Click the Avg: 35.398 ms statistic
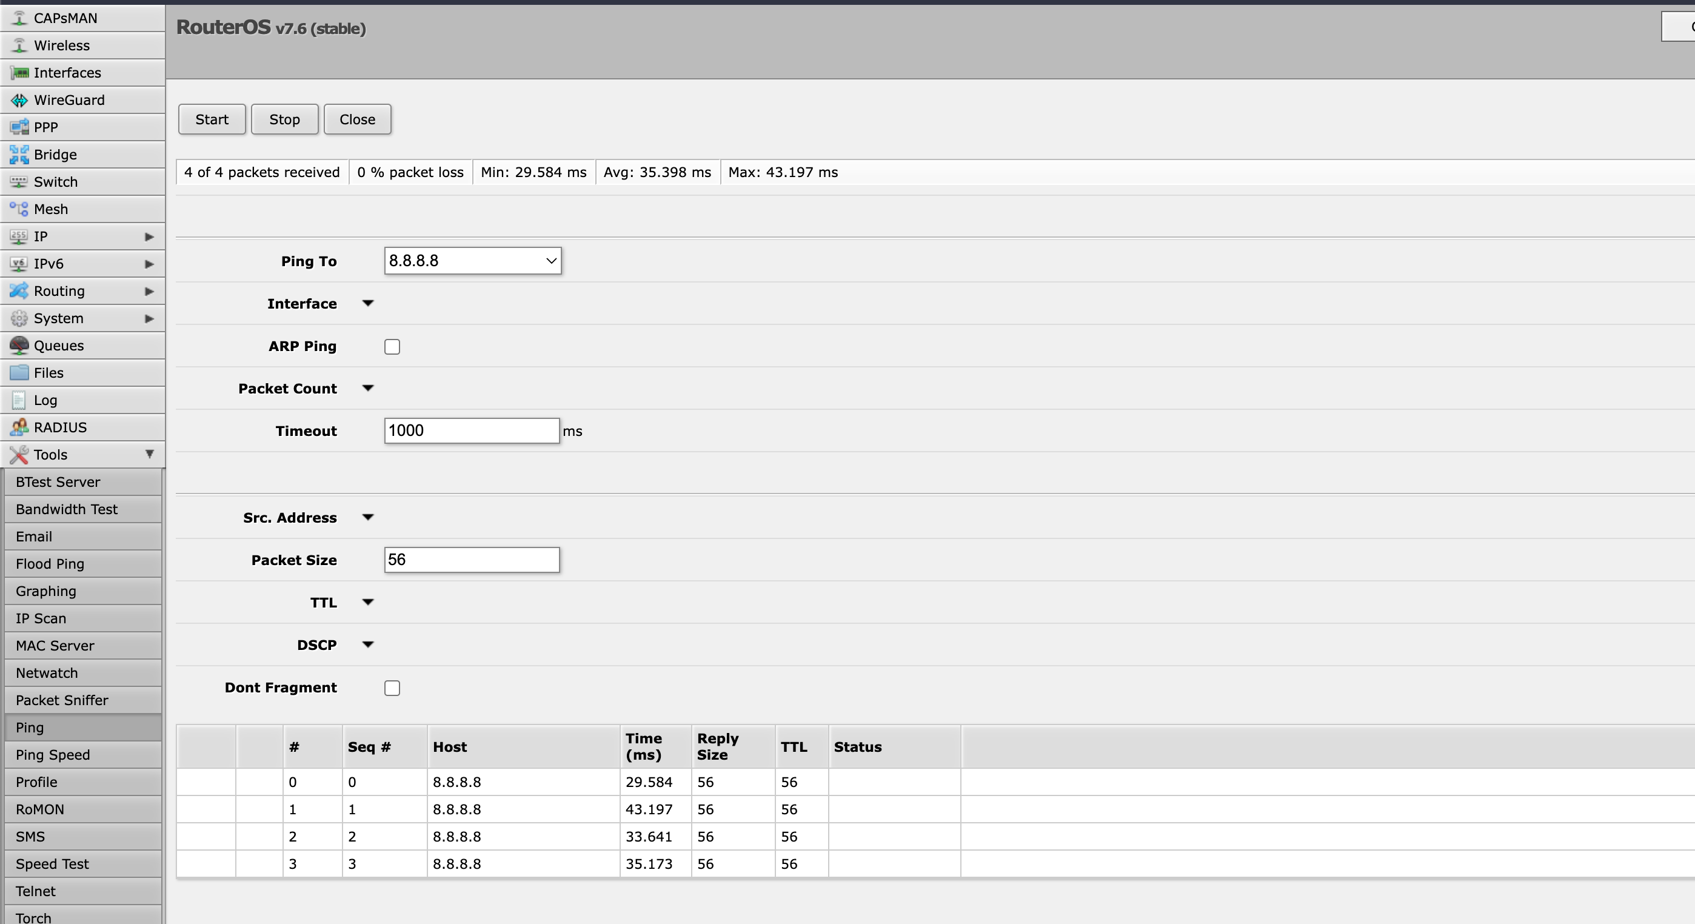 [657, 172]
